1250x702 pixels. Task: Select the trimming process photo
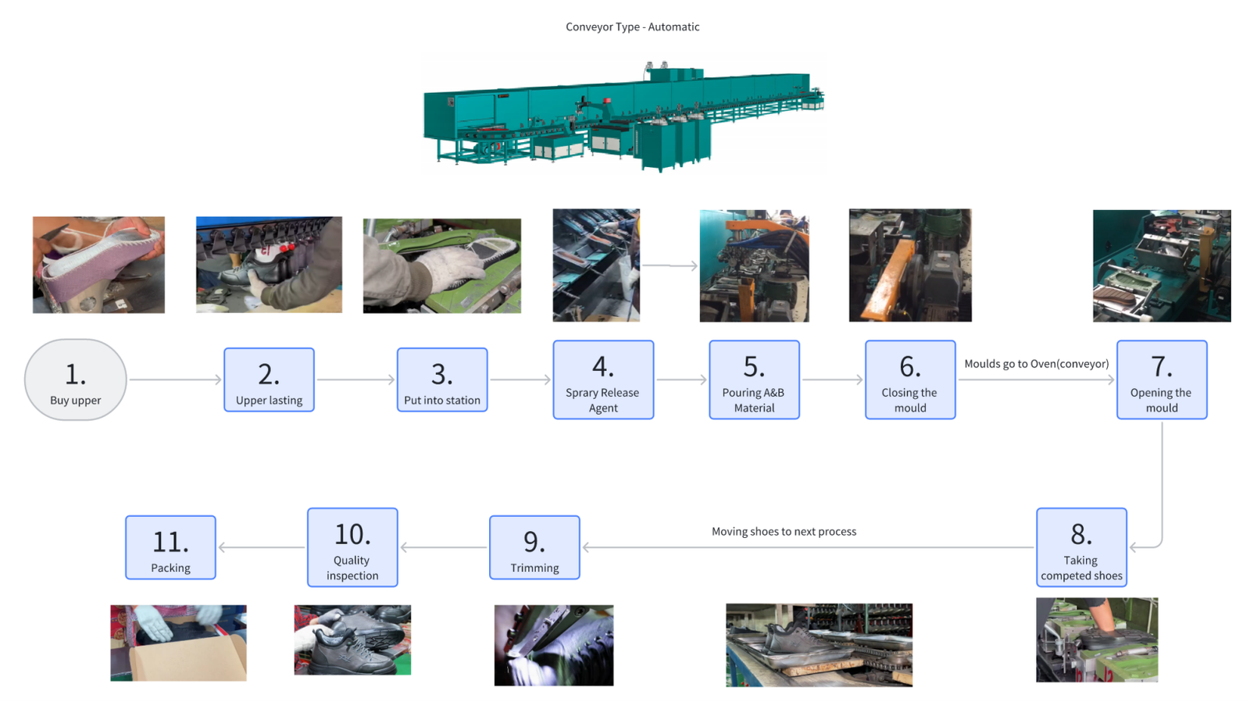[554, 645]
